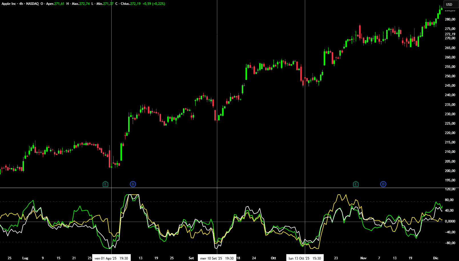The width and height of the screenshot is (459, 261).
Task: Click the 0,0000 oscillator scale label
Action: pos(450,221)
